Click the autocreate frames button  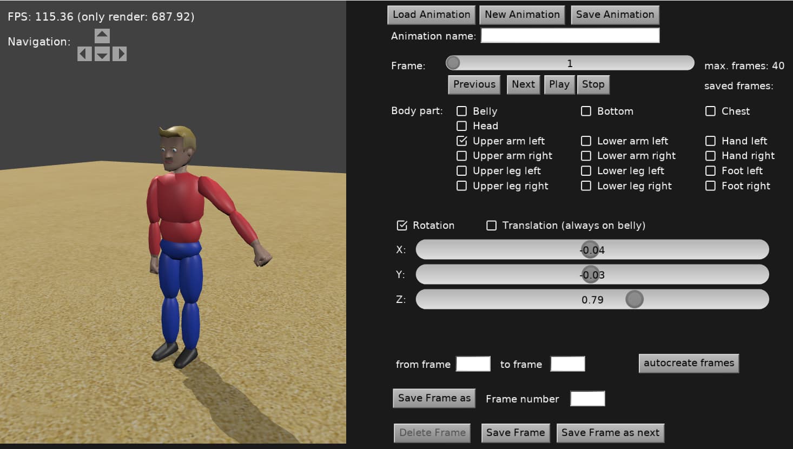688,363
